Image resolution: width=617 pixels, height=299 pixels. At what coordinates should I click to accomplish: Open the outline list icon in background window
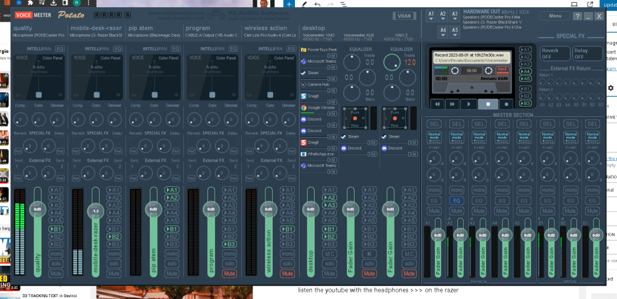(343, 4)
